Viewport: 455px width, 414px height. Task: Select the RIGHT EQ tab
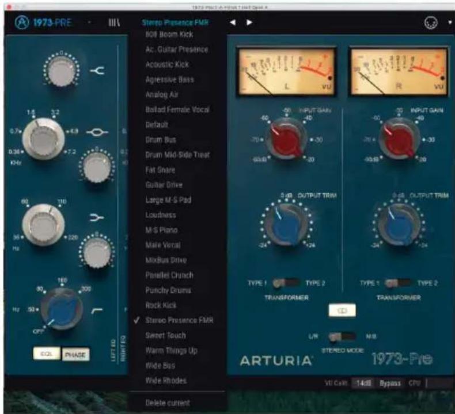pyautogui.click(x=123, y=348)
